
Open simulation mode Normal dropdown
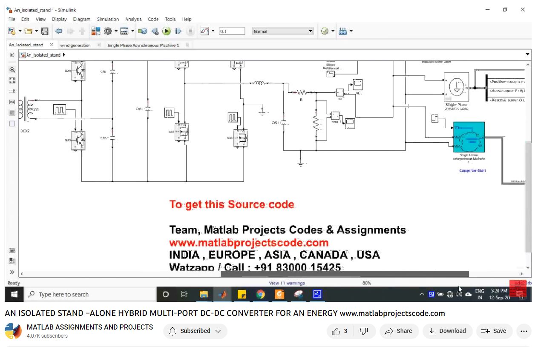282,31
